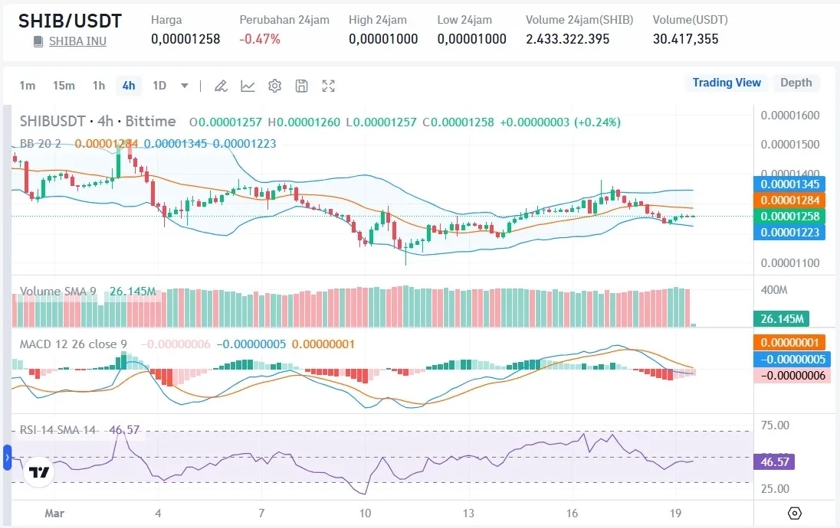This screenshot has height=528, width=840.
Task: Click the TradingView logo badge
Action: pos(38,472)
